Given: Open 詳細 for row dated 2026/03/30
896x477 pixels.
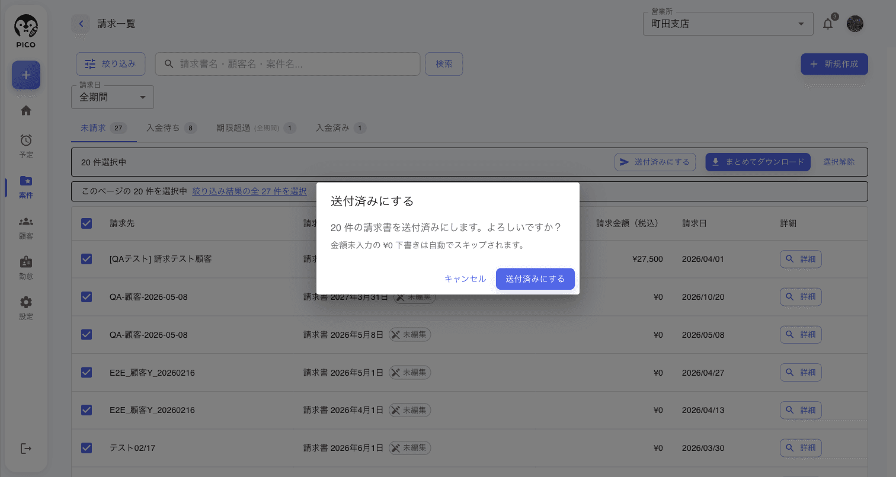Looking at the screenshot, I should [x=801, y=448].
